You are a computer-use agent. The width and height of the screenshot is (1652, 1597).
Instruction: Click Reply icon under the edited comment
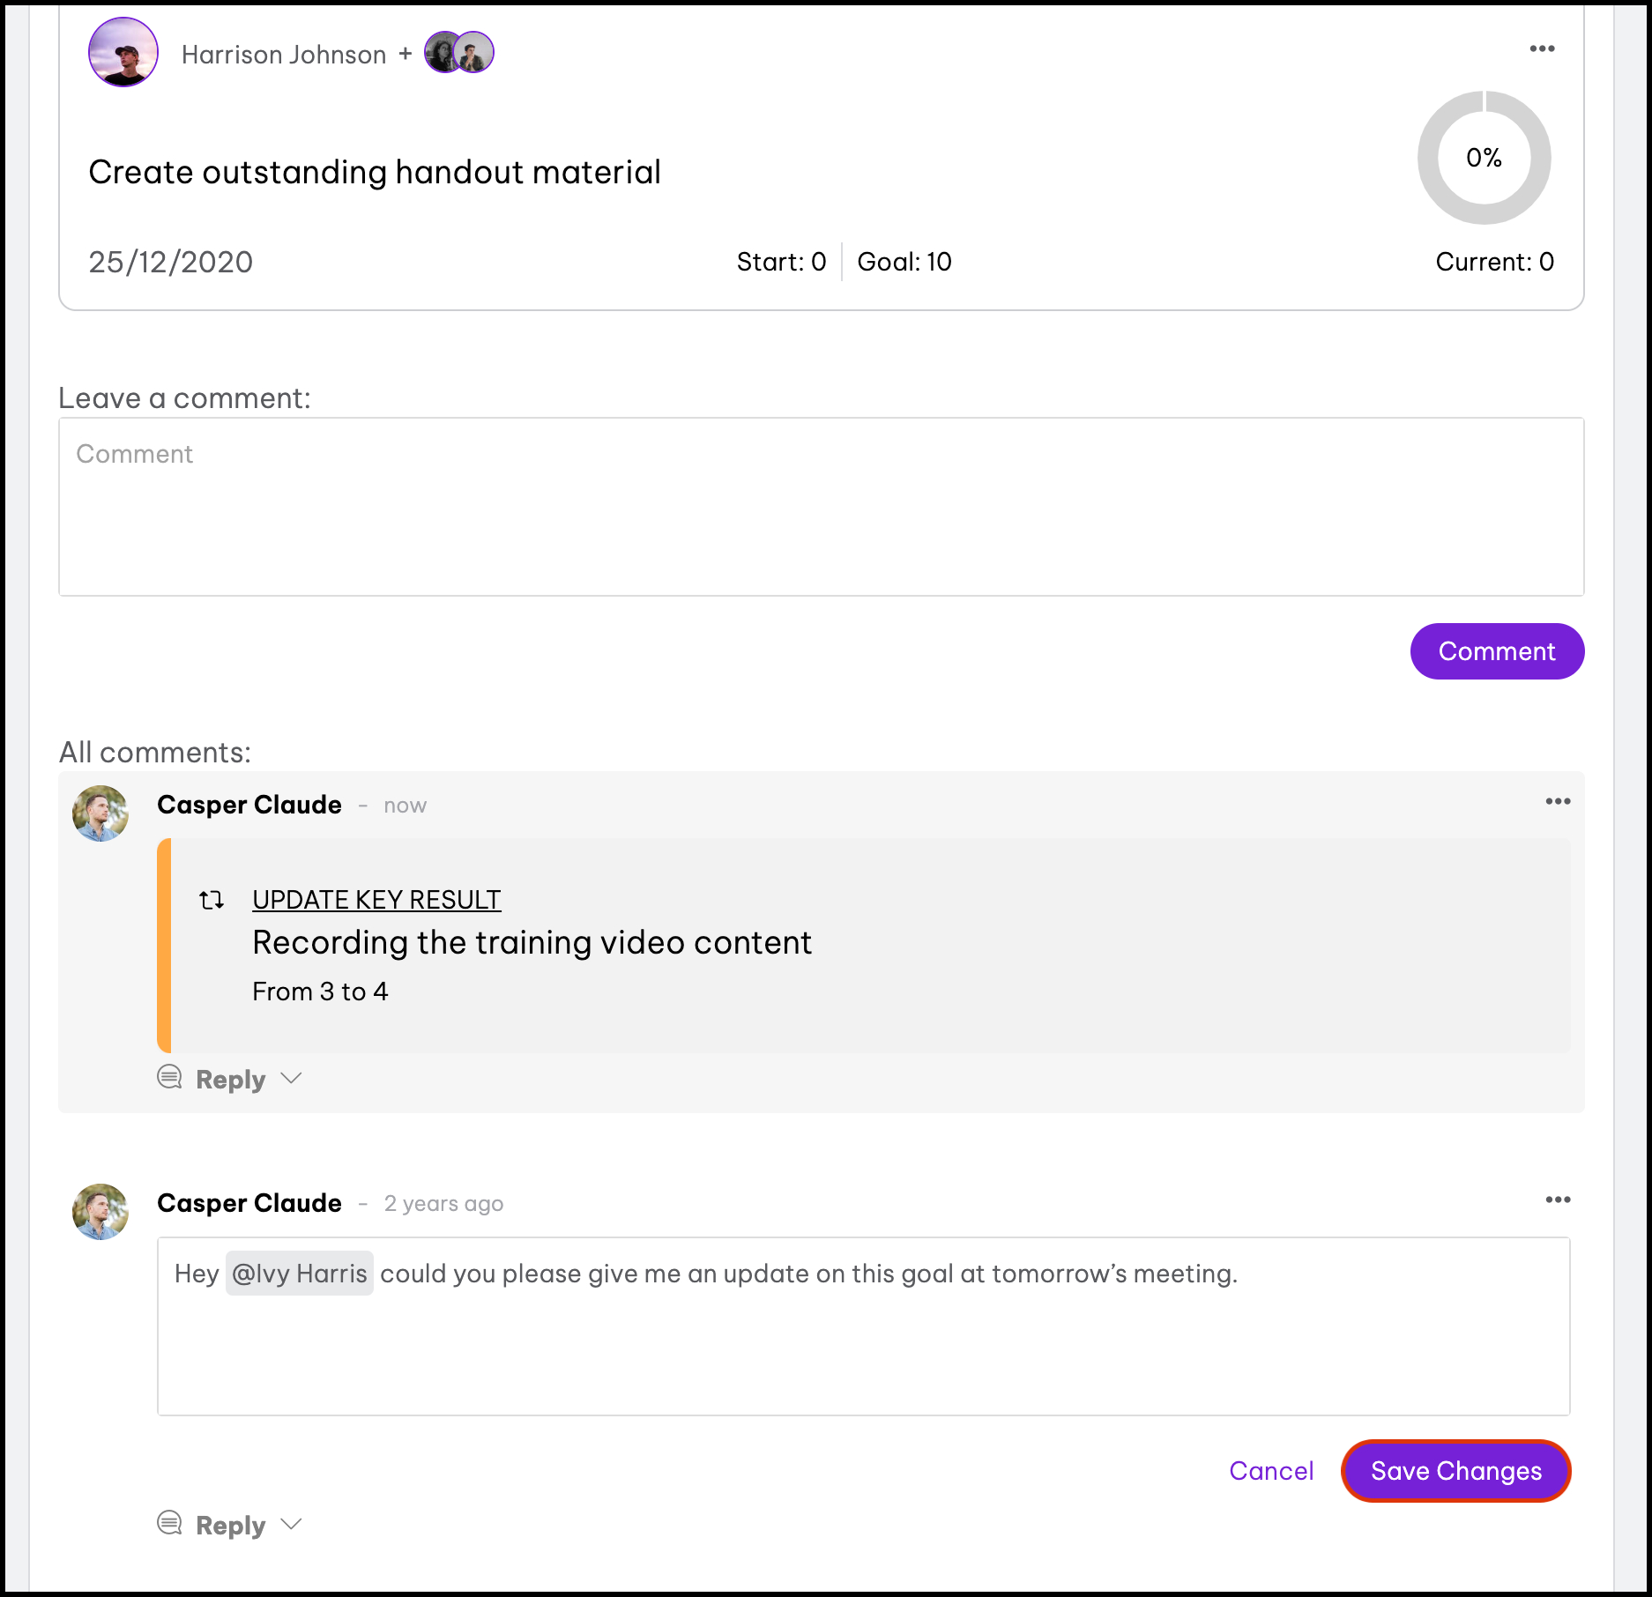click(170, 1524)
